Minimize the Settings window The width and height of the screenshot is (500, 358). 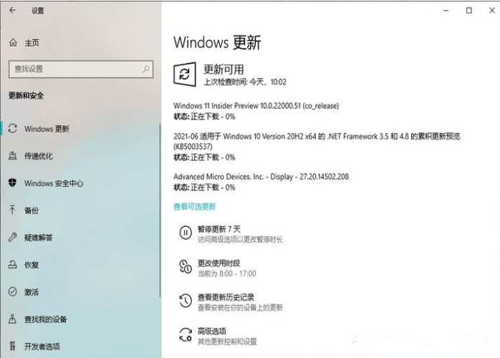(446, 11)
